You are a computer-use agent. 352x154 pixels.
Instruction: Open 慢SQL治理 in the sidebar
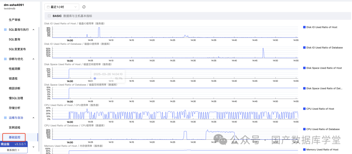16,98
